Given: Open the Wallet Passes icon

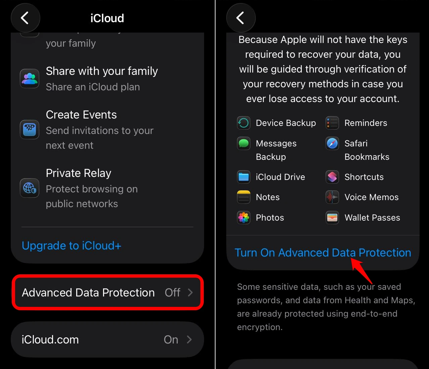Looking at the screenshot, I should 332,218.
